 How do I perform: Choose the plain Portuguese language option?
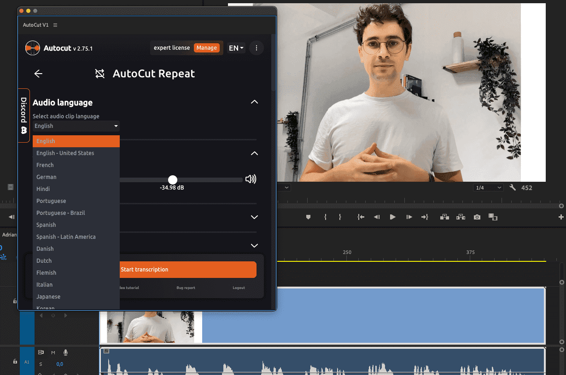pyautogui.click(x=76, y=201)
